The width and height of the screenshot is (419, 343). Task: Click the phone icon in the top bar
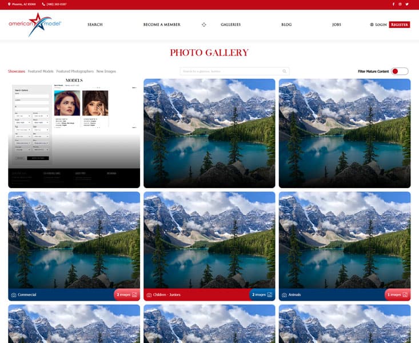[x=43, y=4]
